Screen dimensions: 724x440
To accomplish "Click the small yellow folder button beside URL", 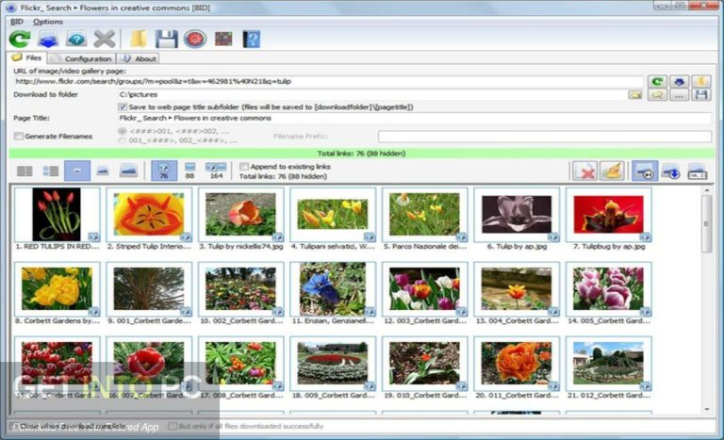I will pos(701,82).
